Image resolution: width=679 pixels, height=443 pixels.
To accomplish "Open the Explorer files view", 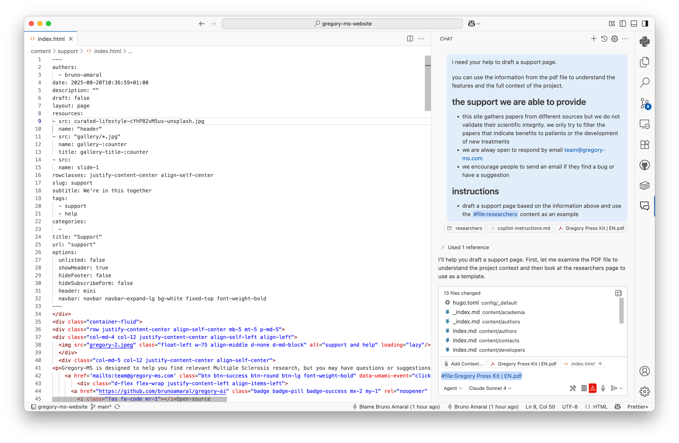I will pyautogui.click(x=644, y=62).
